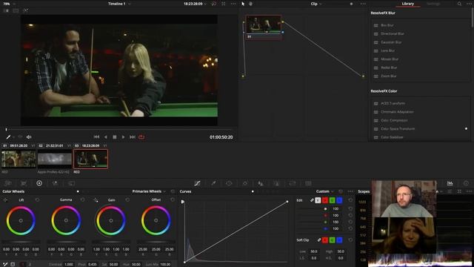Adjust the Gain master wheel slider

pos(111,242)
